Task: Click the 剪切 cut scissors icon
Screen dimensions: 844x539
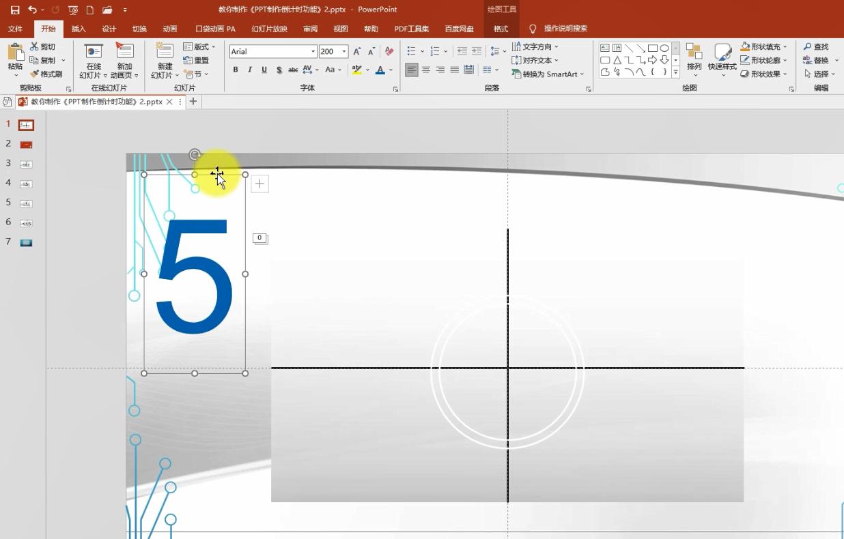Action: 35,46
